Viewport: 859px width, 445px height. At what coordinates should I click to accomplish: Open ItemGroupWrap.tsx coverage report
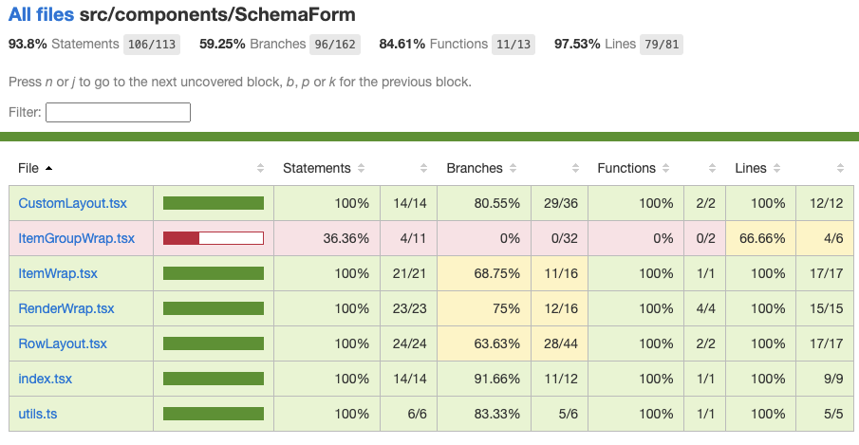pyautogui.click(x=76, y=238)
